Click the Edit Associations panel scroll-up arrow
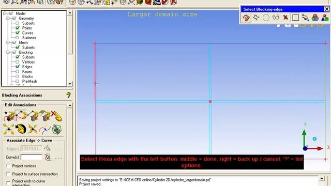Image resolution: width=331 pixels, height=186 pixels. click(x=70, y=105)
